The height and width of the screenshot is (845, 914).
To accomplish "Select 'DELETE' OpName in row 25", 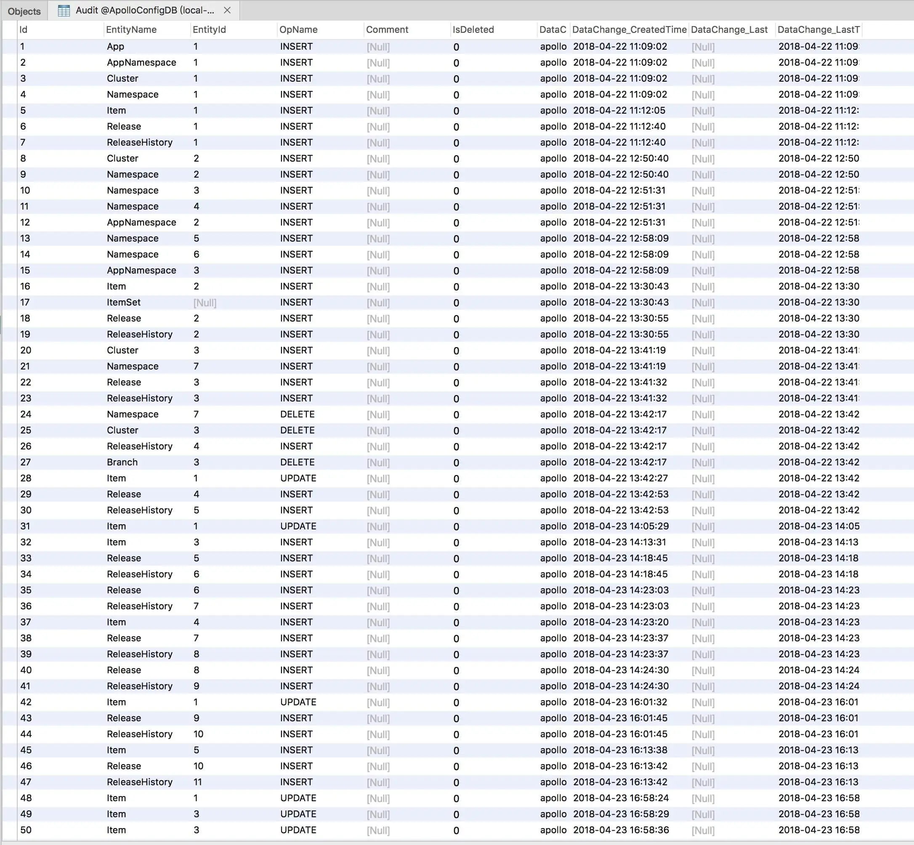I will pyautogui.click(x=297, y=430).
